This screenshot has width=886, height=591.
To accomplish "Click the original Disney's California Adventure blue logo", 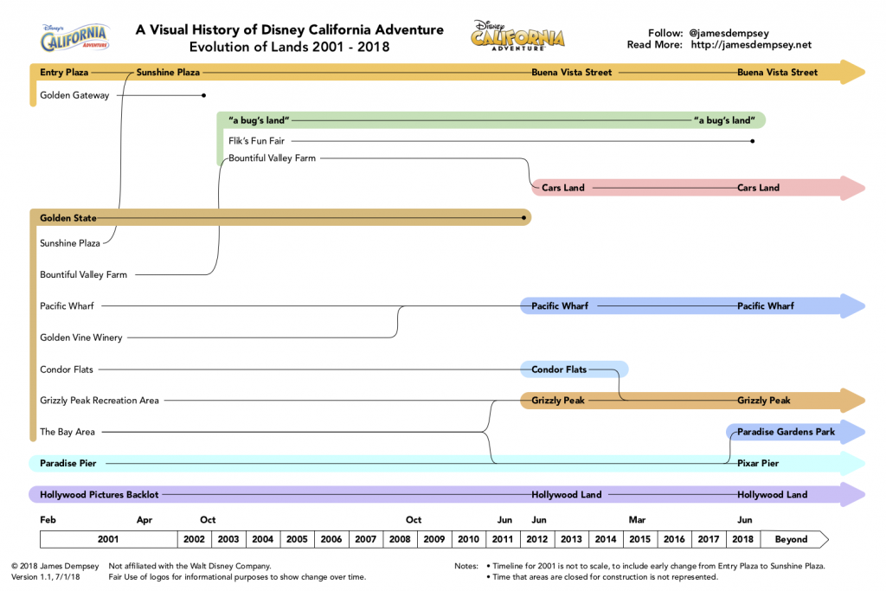I will [x=75, y=38].
